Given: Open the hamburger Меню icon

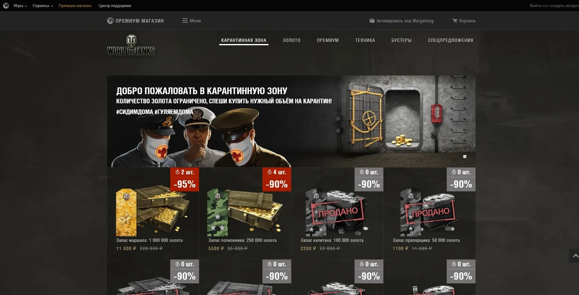Looking at the screenshot, I should tap(185, 20).
